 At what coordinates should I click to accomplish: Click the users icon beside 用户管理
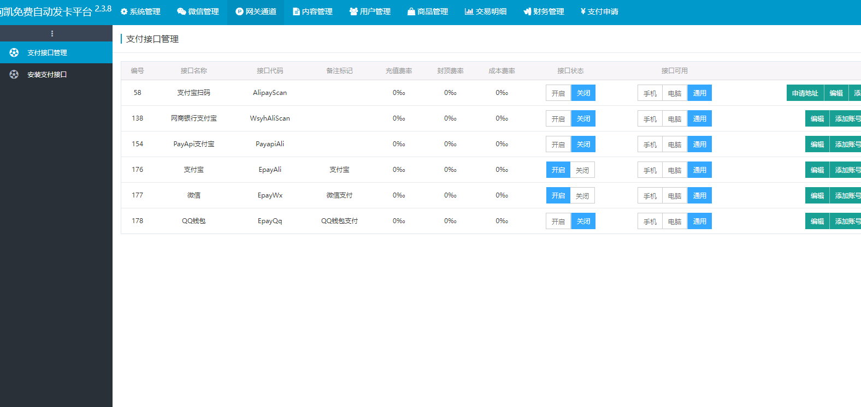[353, 11]
